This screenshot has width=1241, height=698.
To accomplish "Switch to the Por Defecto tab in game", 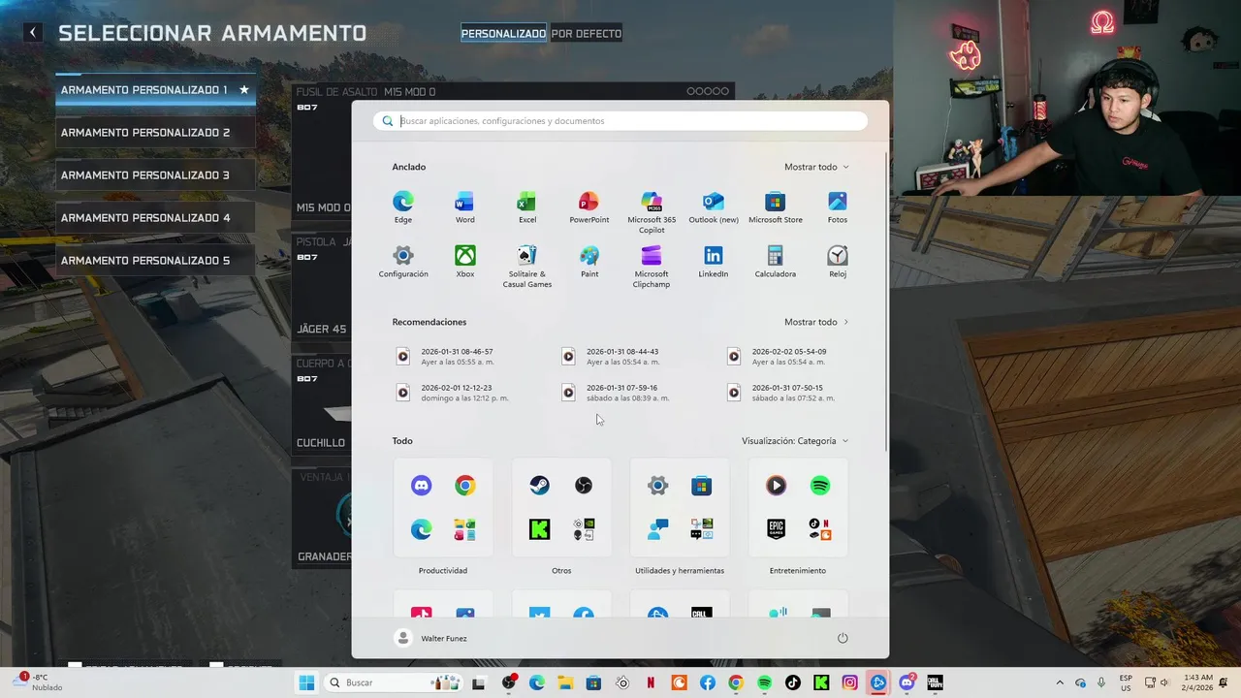I will pos(587,33).
